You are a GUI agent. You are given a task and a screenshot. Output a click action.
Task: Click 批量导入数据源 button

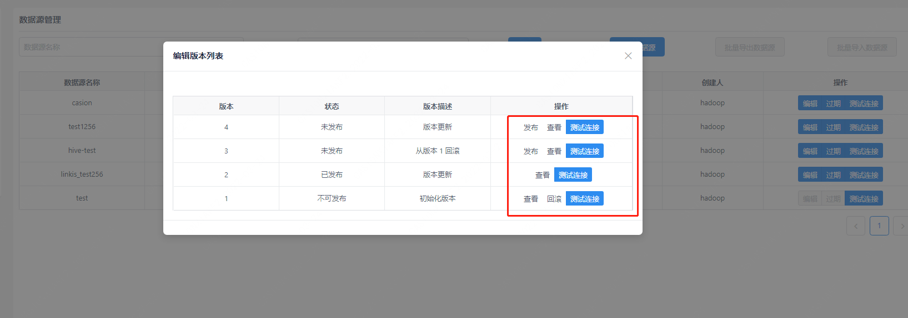[861, 48]
